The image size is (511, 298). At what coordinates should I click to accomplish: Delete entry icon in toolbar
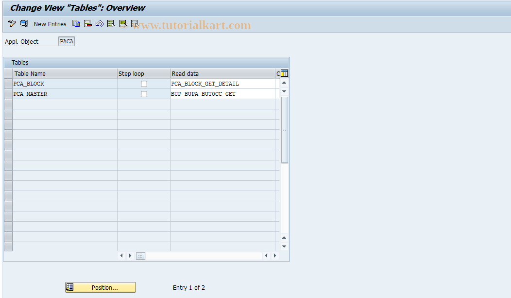pos(87,24)
